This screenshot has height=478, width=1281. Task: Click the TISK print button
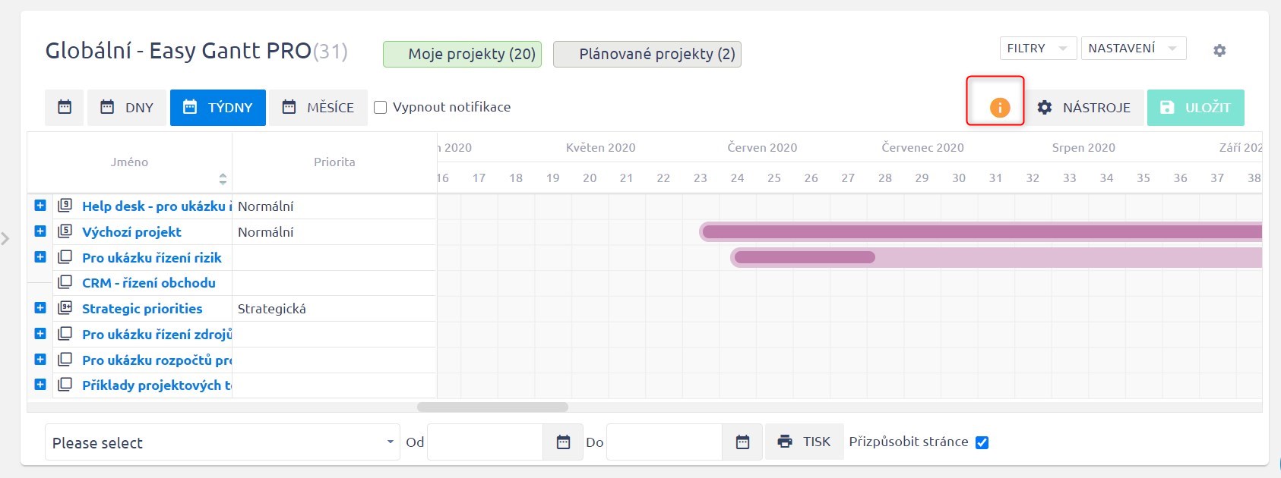(x=805, y=442)
